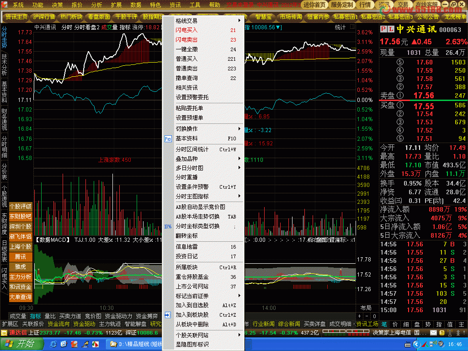Click the P flag icon before 中兴通讯
The height and width of the screenshot is (351, 468).
point(383,29)
